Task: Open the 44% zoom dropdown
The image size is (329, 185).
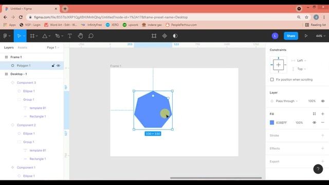Action: tap(320, 36)
